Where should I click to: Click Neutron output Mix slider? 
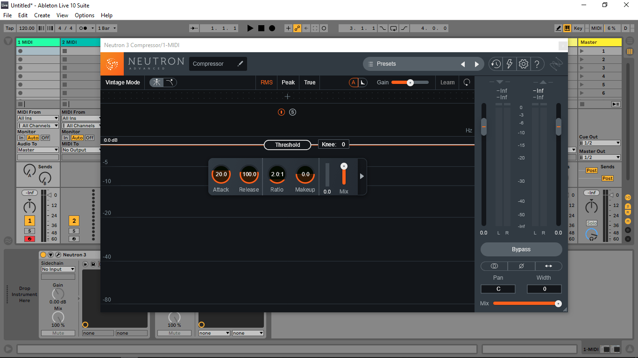click(527, 303)
